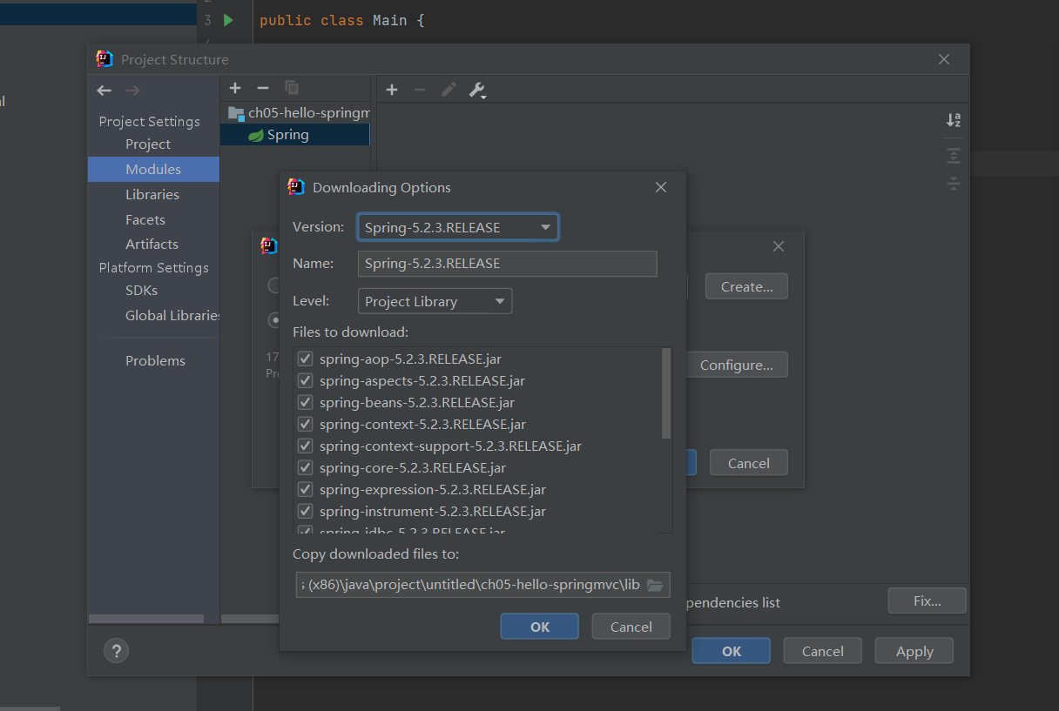The image size is (1059, 711).
Task: Click OK in Project Structure window
Action: [732, 651]
